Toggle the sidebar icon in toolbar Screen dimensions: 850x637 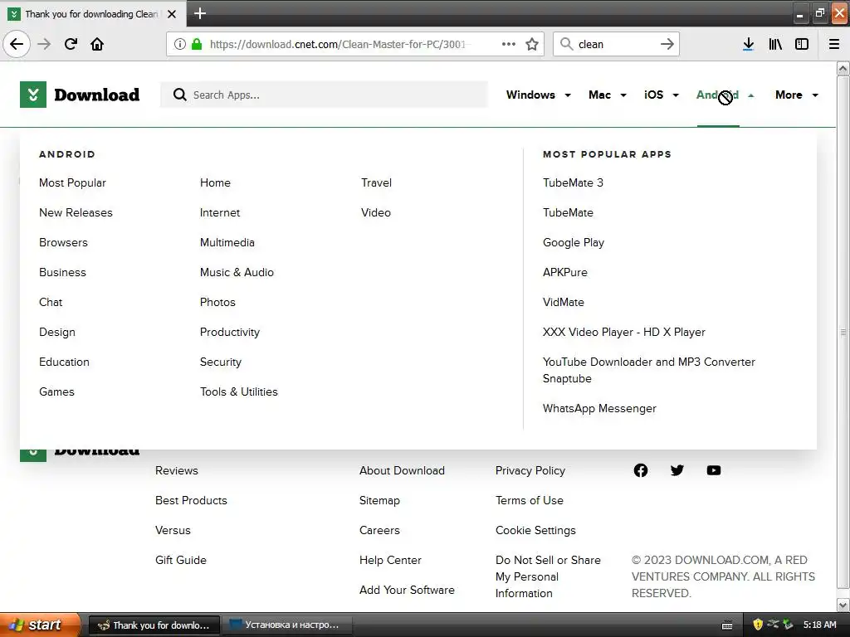click(802, 44)
